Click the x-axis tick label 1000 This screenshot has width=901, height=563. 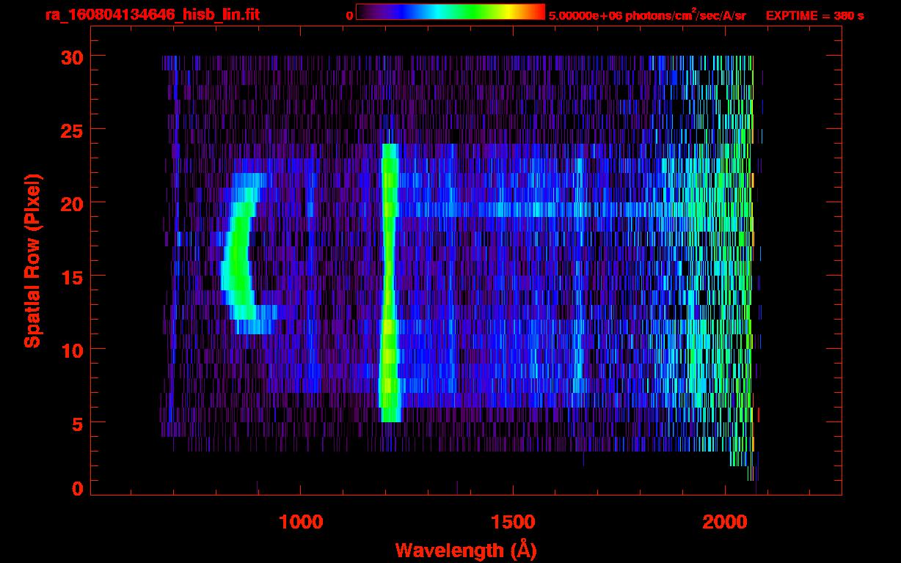click(301, 521)
